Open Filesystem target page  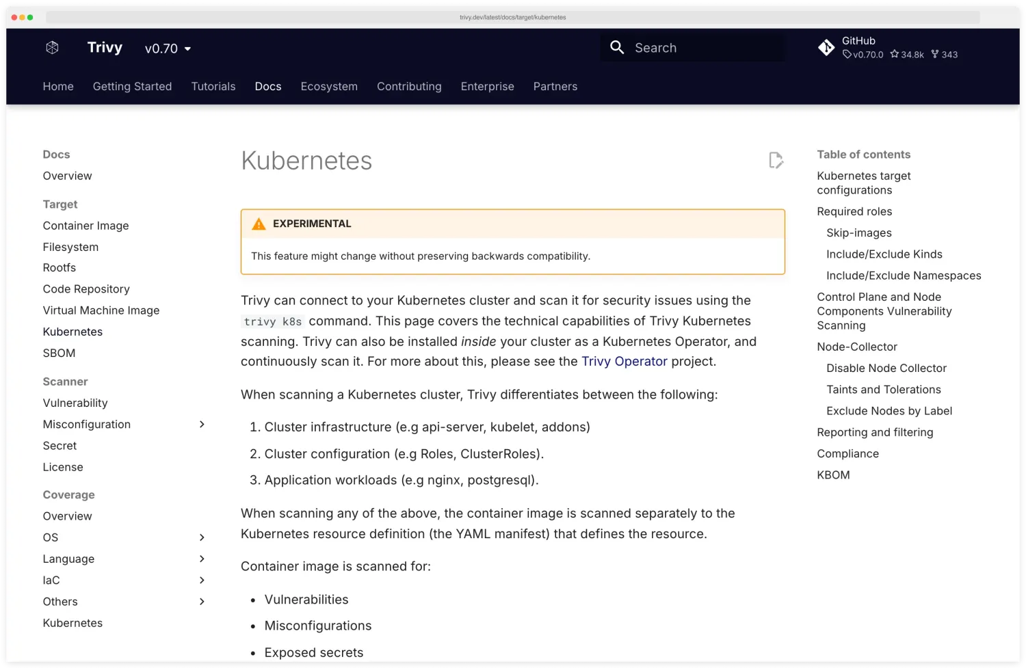70,247
